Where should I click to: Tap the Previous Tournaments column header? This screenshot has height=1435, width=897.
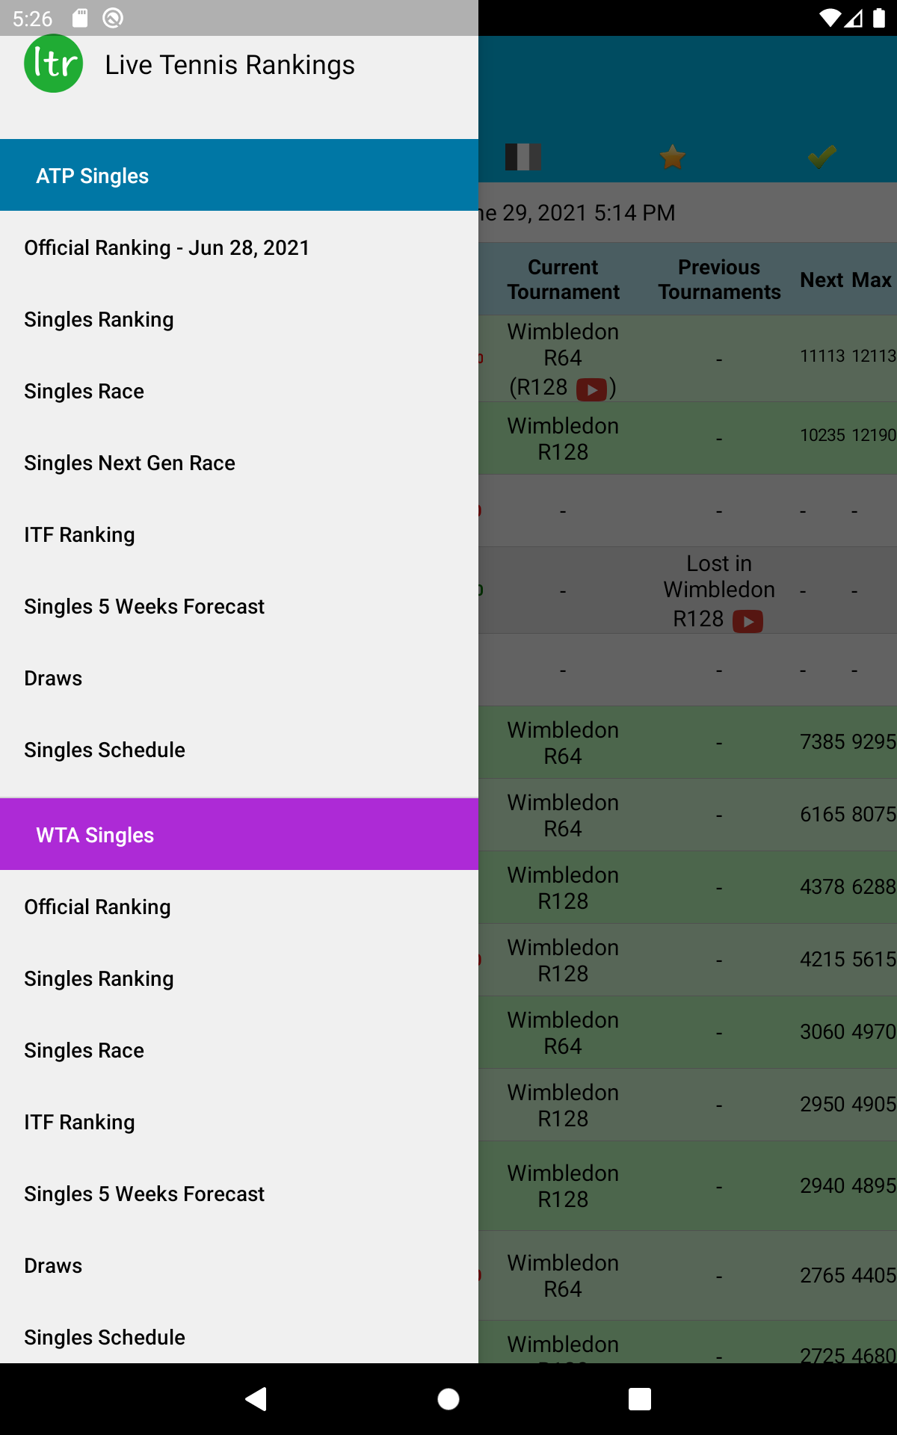click(x=719, y=280)
